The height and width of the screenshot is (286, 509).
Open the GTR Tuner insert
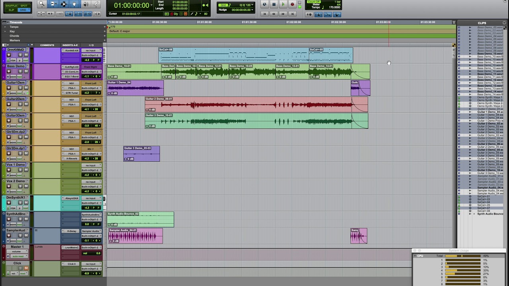pos(72,93)
